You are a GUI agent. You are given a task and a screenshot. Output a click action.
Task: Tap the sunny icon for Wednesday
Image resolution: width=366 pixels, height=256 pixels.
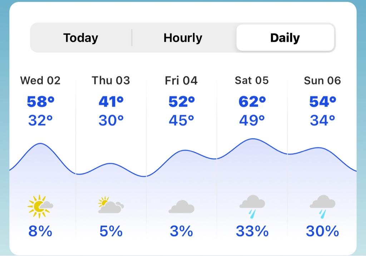[x=40, y=207]
